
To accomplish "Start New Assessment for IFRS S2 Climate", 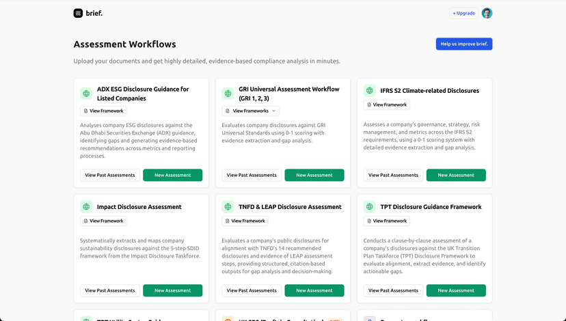I will click(456, 175).
